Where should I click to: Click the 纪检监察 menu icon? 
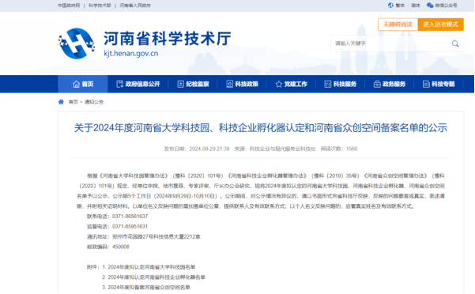[180, 85]
